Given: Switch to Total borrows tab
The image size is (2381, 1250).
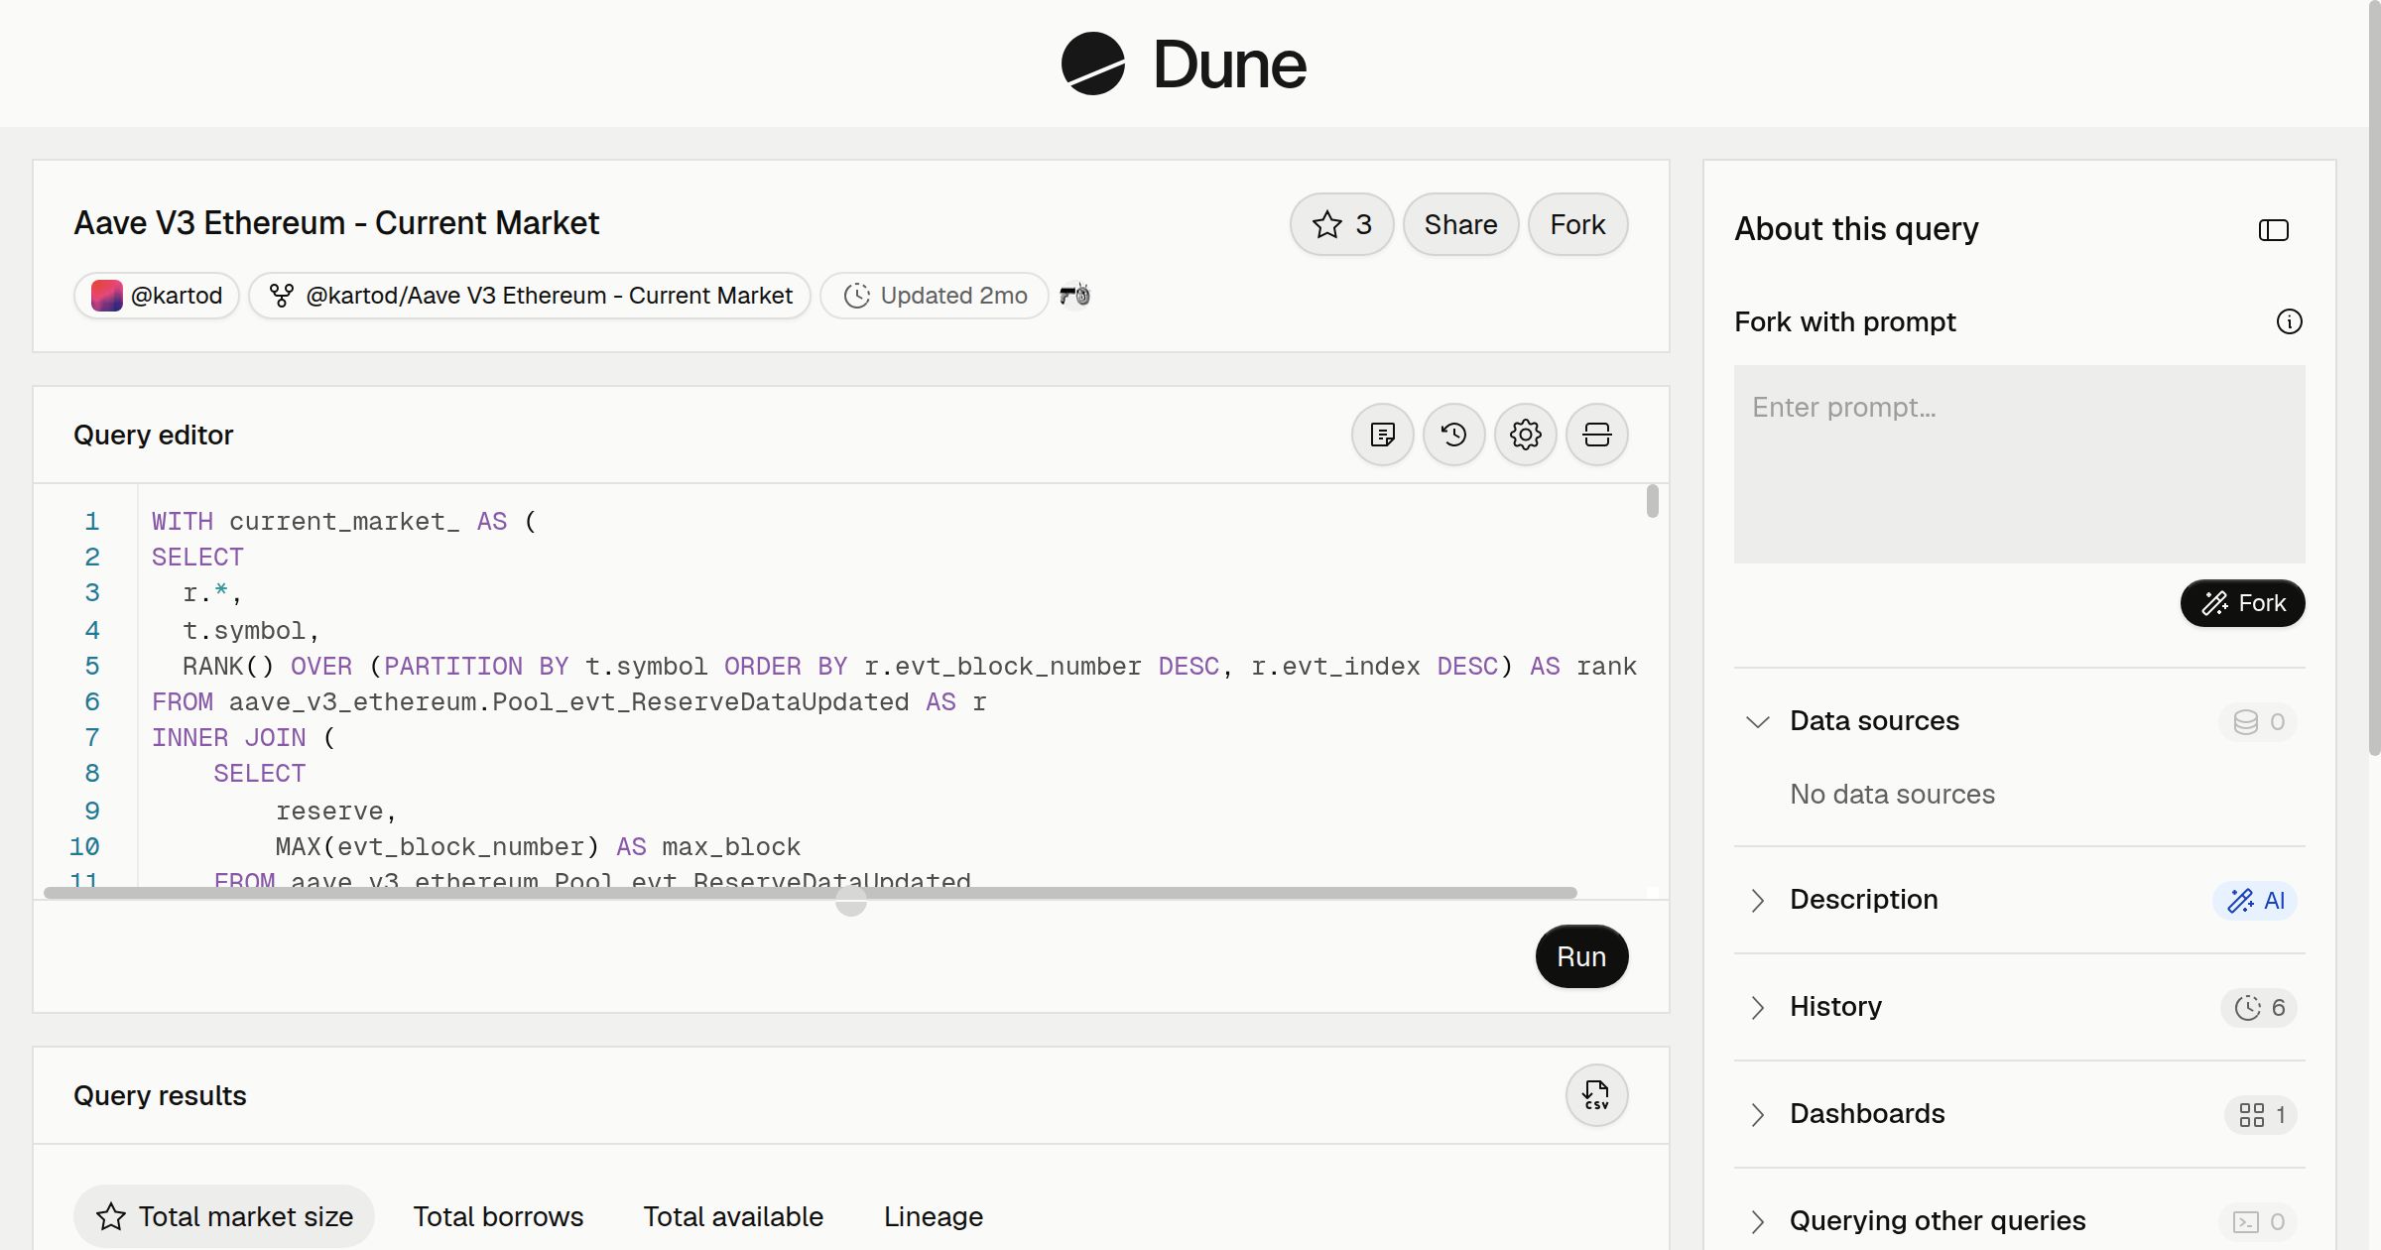Looking at the screenshot, I should [498, 1216].
